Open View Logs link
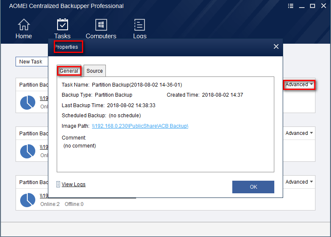 [x=74, y=184]
